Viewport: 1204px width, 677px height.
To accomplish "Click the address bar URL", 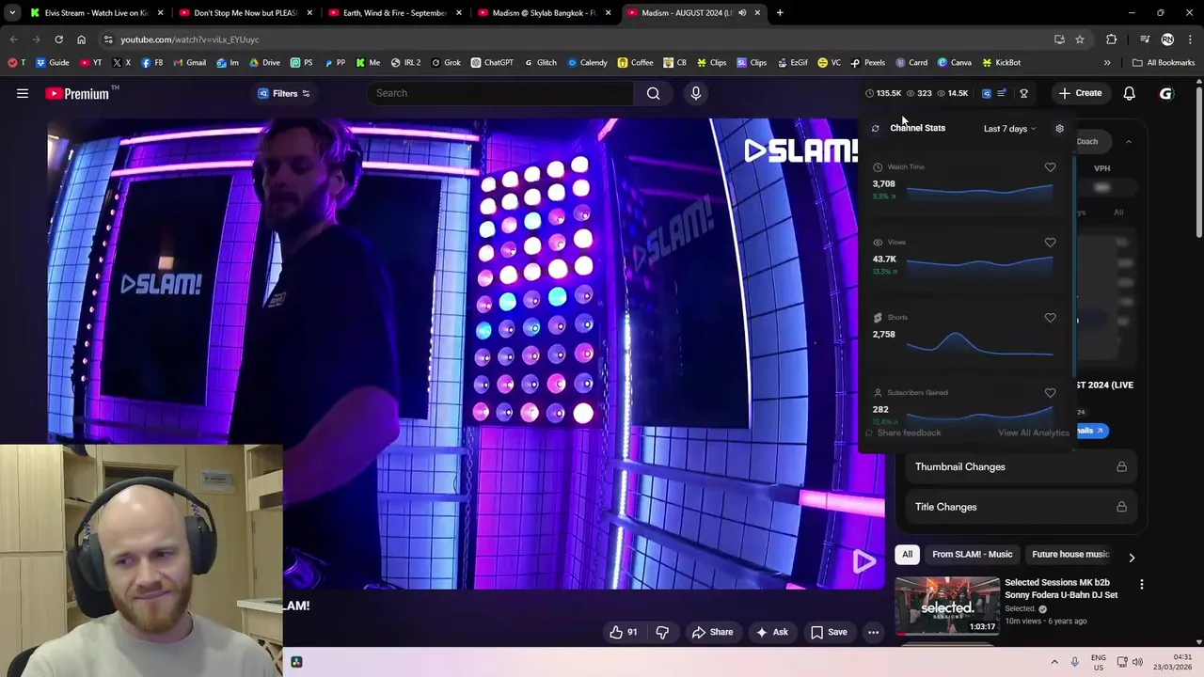I will [x=190, y=39].
